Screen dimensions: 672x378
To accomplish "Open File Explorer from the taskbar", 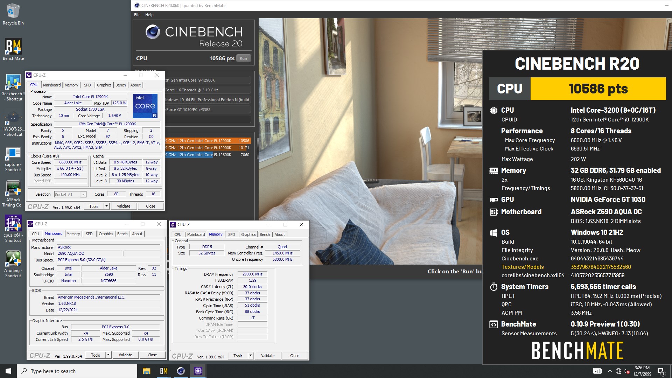I will 147,371.
